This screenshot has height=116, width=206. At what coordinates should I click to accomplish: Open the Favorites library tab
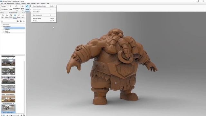click(23, 16)
